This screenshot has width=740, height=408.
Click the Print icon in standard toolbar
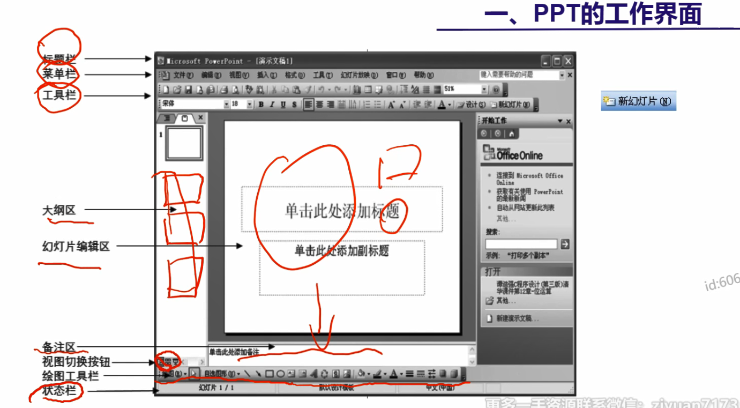[x=224, y=90]
